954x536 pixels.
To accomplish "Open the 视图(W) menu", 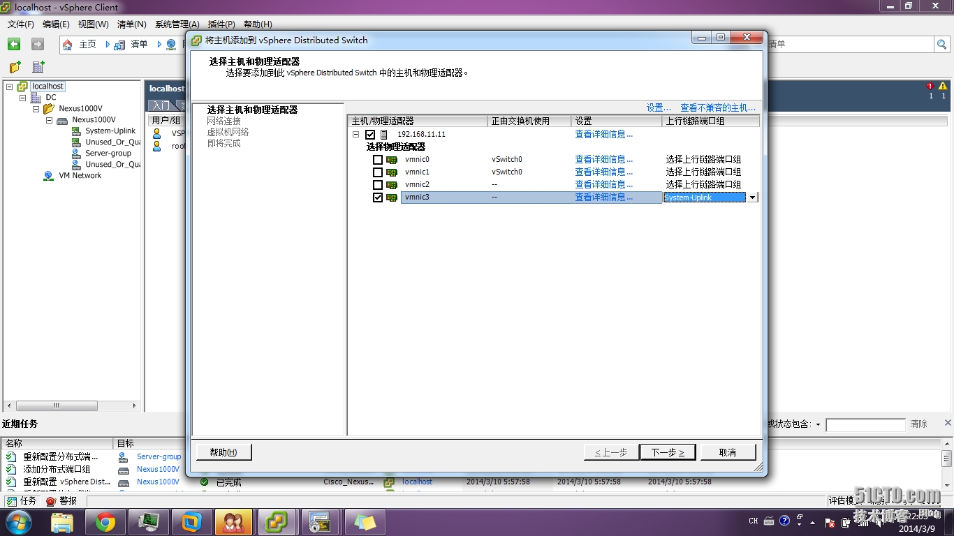I will 93,24.
